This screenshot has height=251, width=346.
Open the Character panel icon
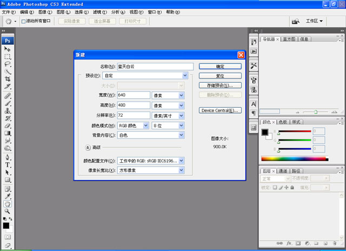pos(254,104)
